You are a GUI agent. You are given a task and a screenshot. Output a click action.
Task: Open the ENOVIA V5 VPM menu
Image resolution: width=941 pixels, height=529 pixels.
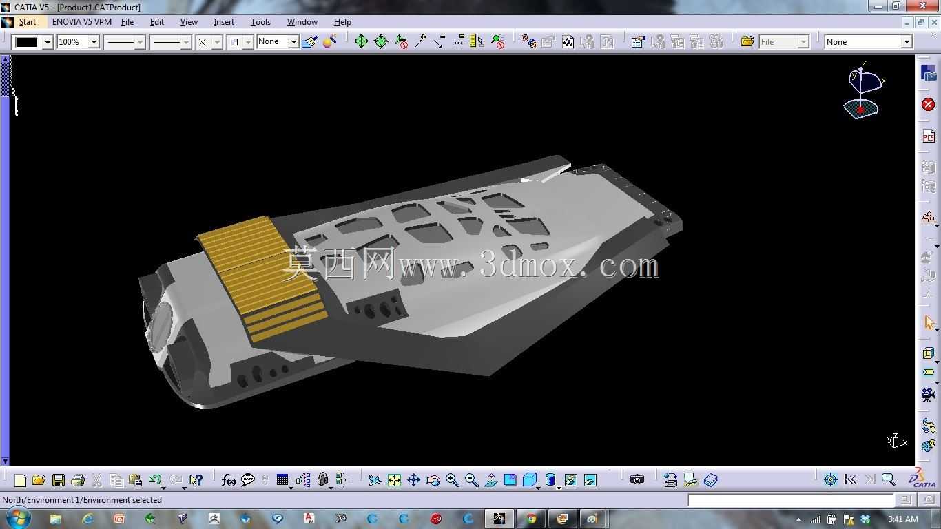[x=81, y=22]
